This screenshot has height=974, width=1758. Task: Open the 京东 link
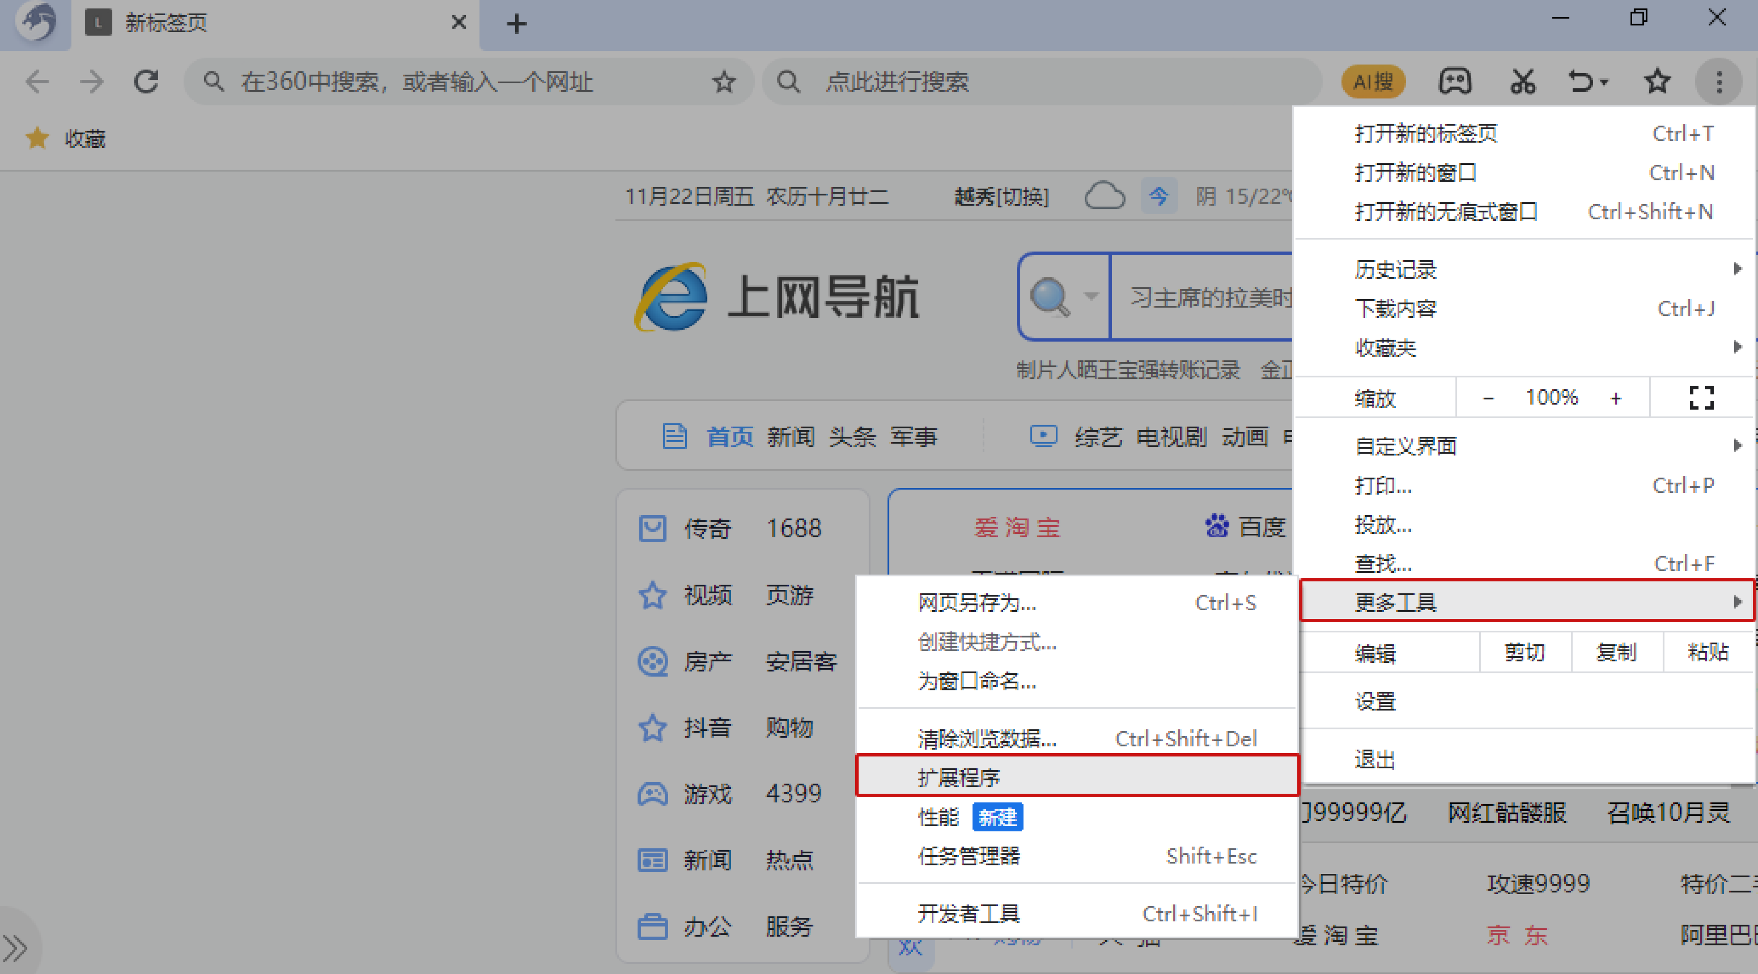(x=1517, y=935)
